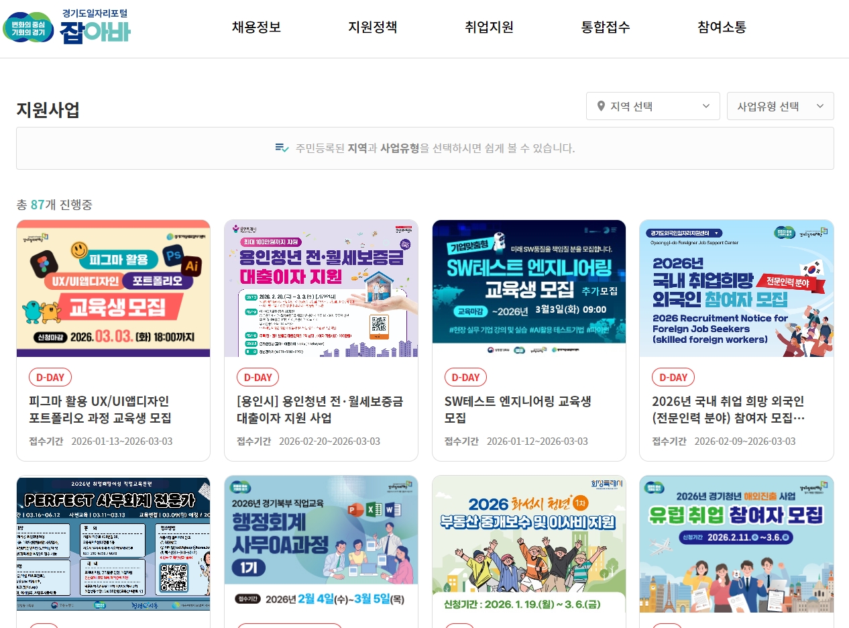849x628 pixels.
Task: Open the 유럽 취업 참여자 모집 thumbnail
Action: pyautogui.click(x=736, y=544)
